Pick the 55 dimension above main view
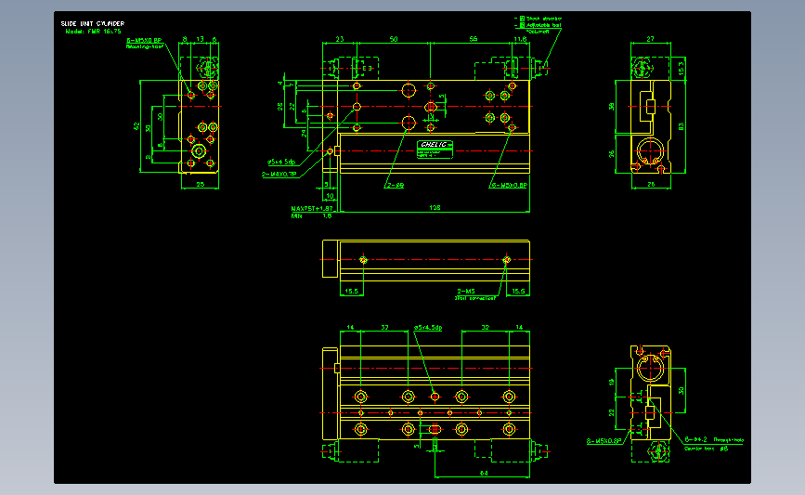The image size is (805, 495). pos(473,39)
